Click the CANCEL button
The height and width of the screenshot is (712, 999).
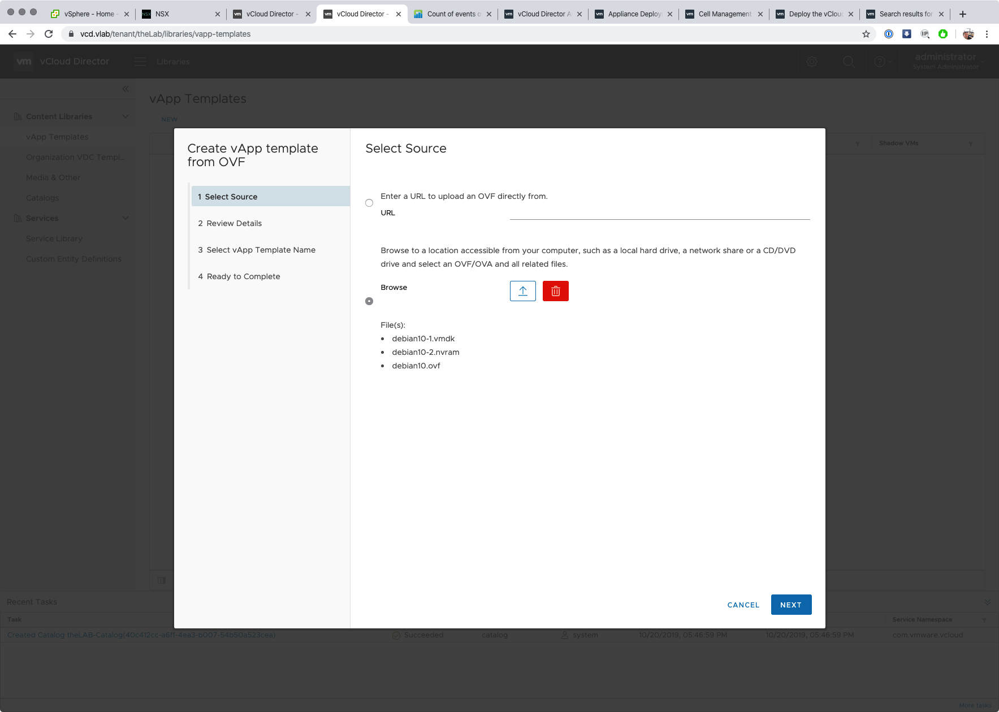pyautogui.click(x=743, y=605)
